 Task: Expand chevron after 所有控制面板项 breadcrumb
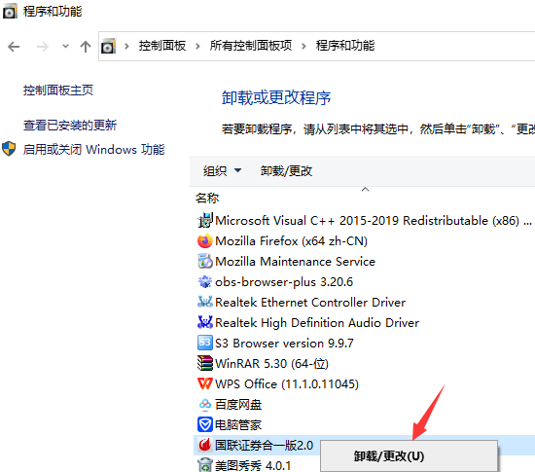coord(303,46)
